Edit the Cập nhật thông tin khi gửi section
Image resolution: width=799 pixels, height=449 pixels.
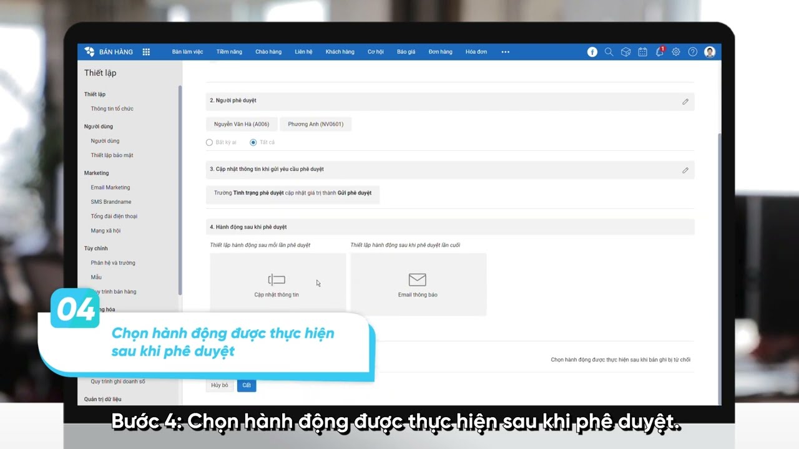pyautogui.click(x=685, y=170)
